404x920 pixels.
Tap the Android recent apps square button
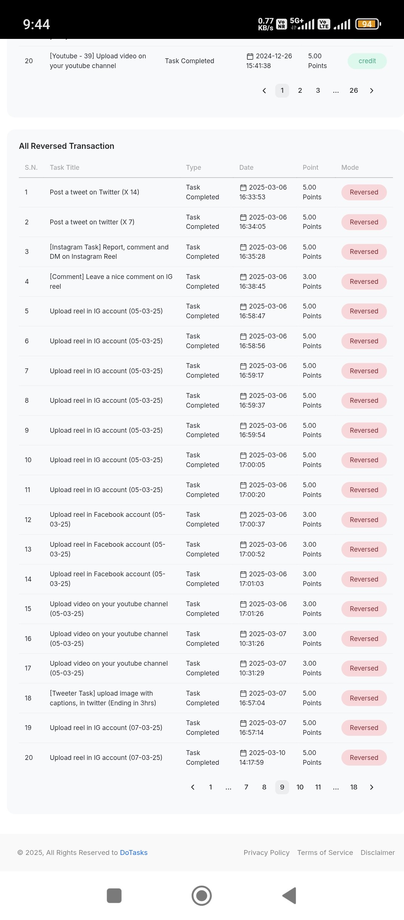pos(114,895)
